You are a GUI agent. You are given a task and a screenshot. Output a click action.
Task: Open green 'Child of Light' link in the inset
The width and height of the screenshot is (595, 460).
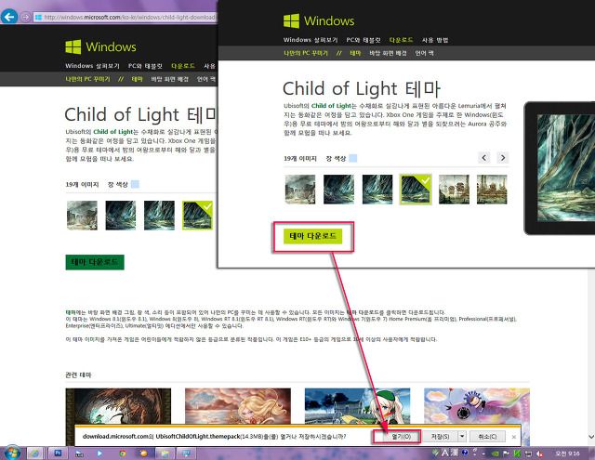click(x=331, y=106)
